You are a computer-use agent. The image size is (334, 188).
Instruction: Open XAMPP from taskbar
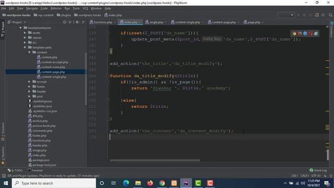[174, 183]
